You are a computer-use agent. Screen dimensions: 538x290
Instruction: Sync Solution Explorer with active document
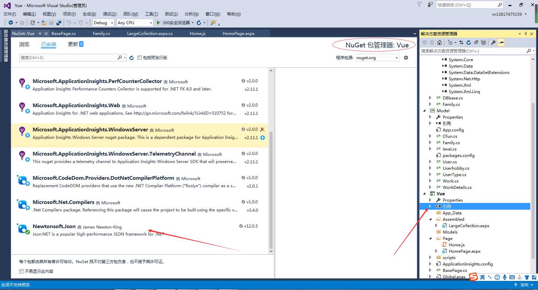pos(461,42)
